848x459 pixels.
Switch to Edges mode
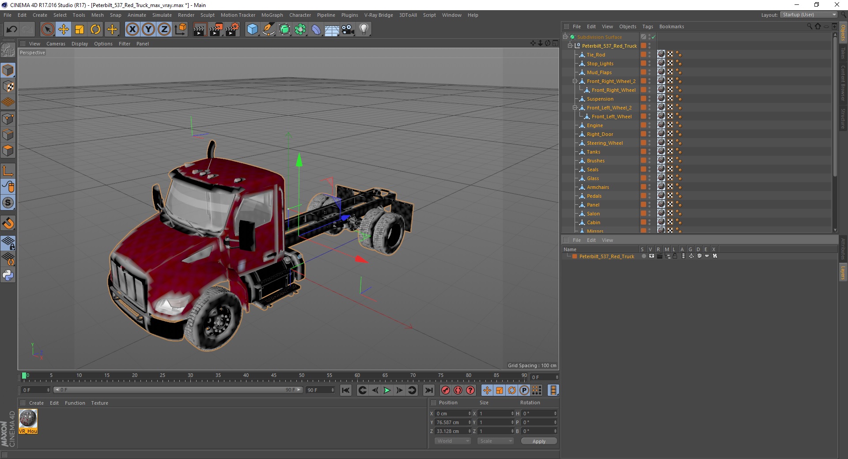[8, 135]
